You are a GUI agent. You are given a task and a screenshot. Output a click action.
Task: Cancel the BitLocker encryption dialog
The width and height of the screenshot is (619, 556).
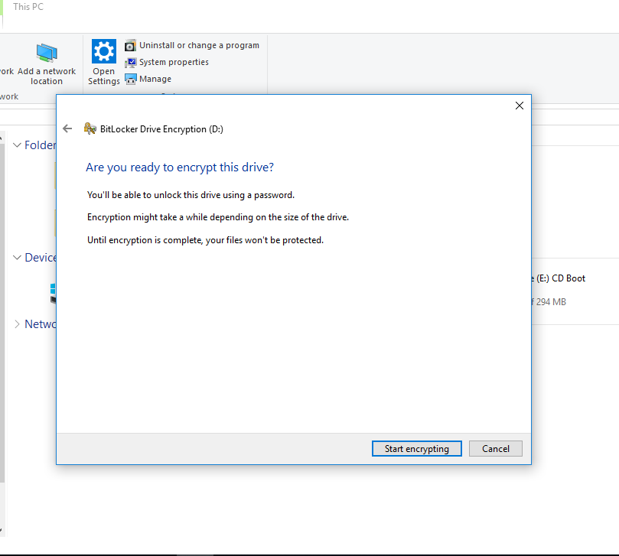[x=496, y=449]
